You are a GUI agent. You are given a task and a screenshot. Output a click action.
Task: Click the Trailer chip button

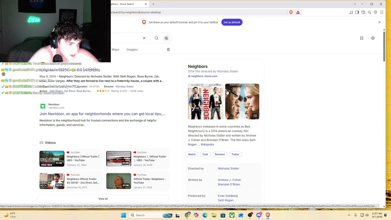coord(235,154)
